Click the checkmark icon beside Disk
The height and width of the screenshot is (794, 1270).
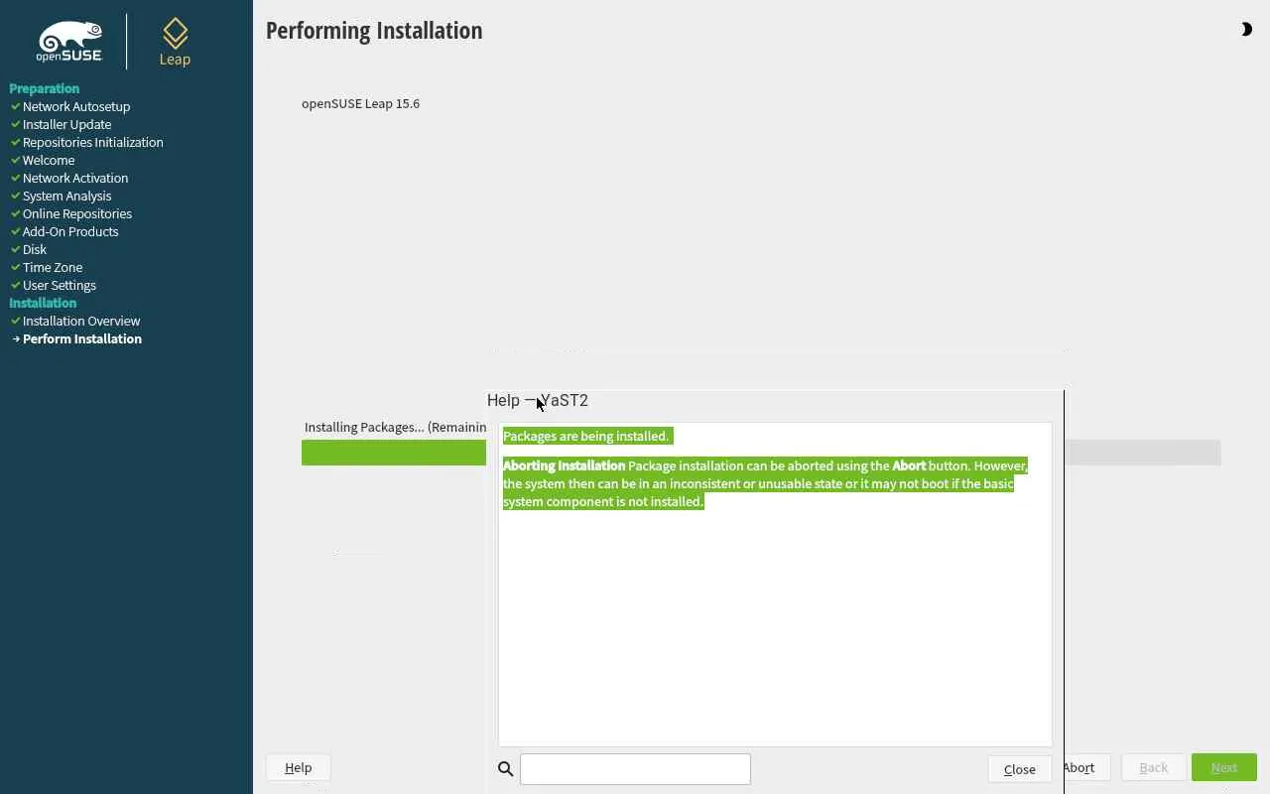[x=16, y=249]
